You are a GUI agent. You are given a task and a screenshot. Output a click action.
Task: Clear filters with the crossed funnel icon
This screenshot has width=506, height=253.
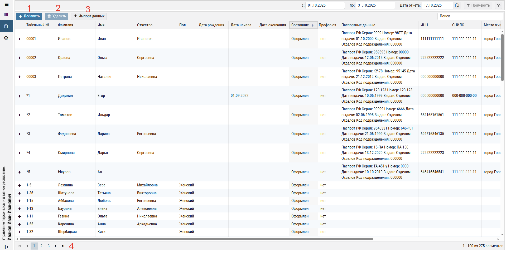[498, 6]
